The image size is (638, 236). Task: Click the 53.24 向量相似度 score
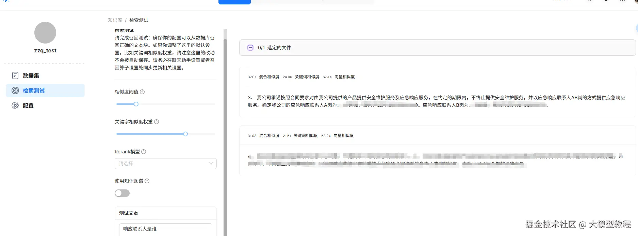tap(338, 136)
